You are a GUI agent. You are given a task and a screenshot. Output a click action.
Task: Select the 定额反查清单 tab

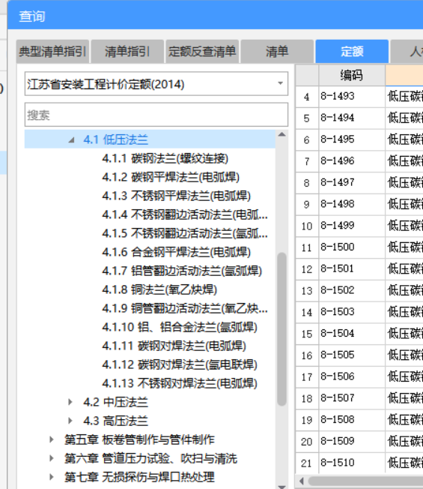(x=202, y=52)
